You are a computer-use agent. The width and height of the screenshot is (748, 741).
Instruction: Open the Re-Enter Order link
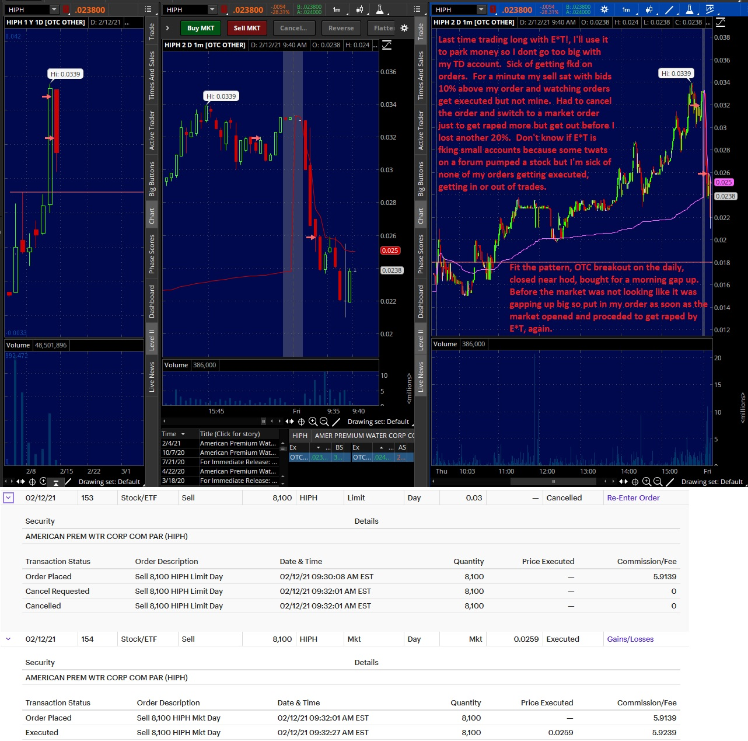point(633,498)
